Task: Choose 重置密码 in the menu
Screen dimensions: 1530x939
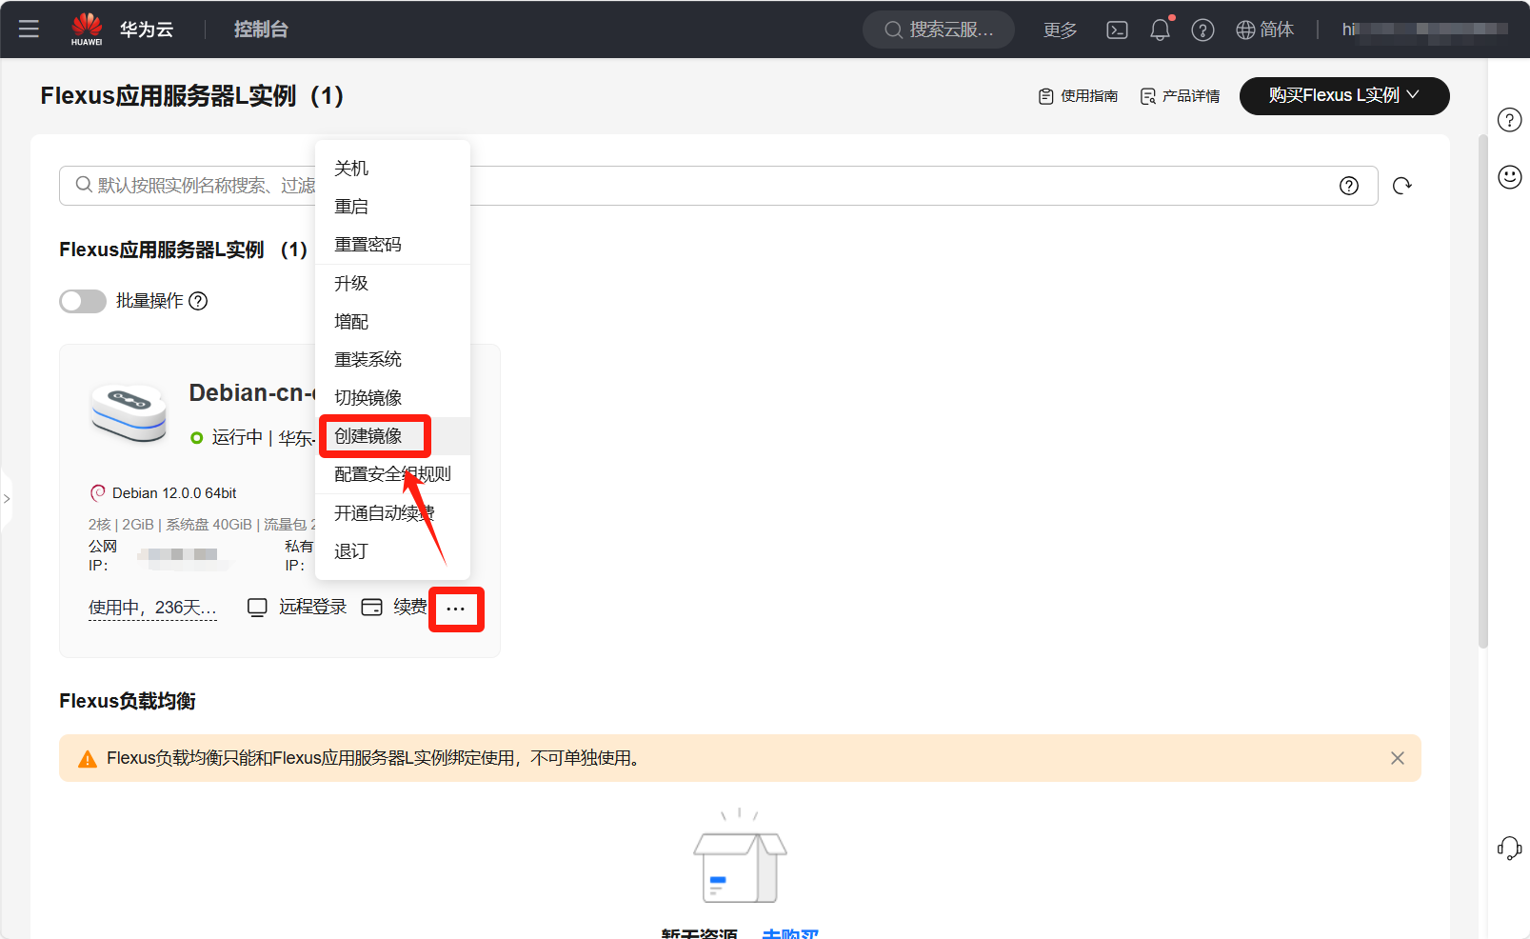Action: click(368, 245)
